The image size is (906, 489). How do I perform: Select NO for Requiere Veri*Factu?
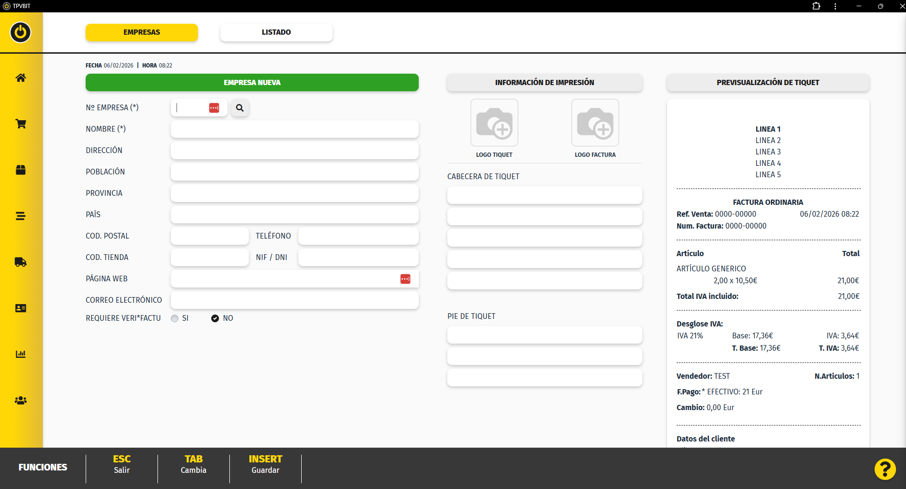(x=215, y=318)
